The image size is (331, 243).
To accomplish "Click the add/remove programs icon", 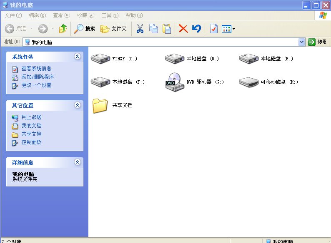I will (x=15, y=77).
